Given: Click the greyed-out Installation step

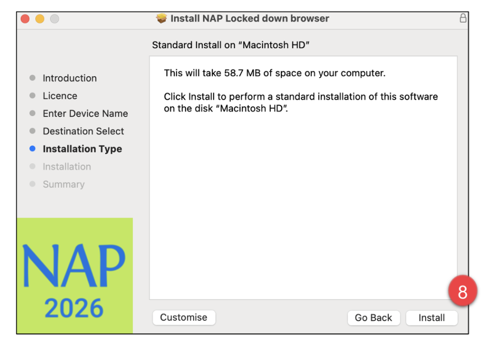Looking at the screenshot, I should pyautogui.click(x=67, y=167).
